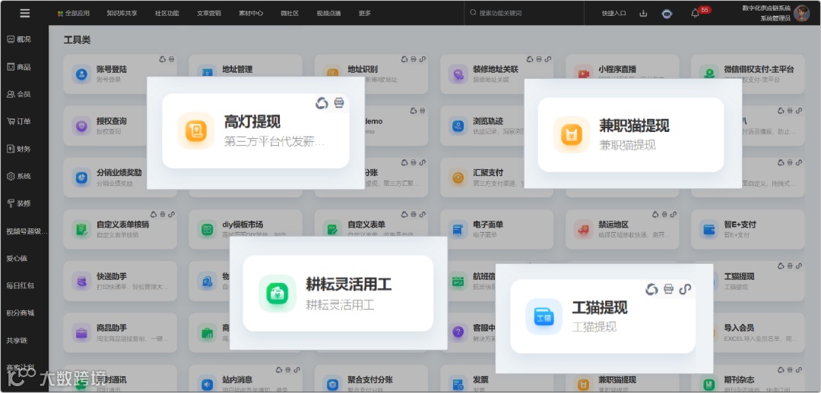The width and height of the screenshot is (821, 393).
Task: Open the 账号登陆 card icon
Action: (x=81, y=74)
